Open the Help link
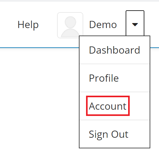 [x=28, y=25]
